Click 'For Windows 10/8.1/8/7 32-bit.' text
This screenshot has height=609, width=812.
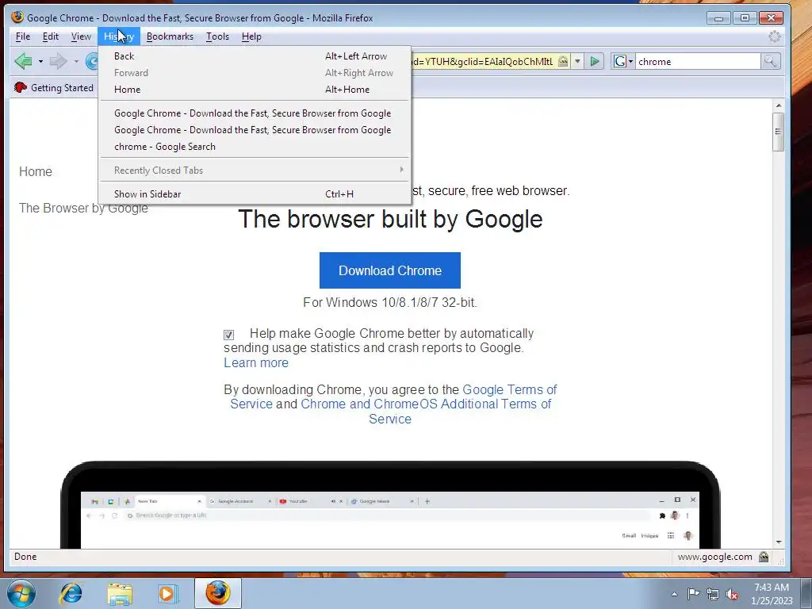[390, 302]
